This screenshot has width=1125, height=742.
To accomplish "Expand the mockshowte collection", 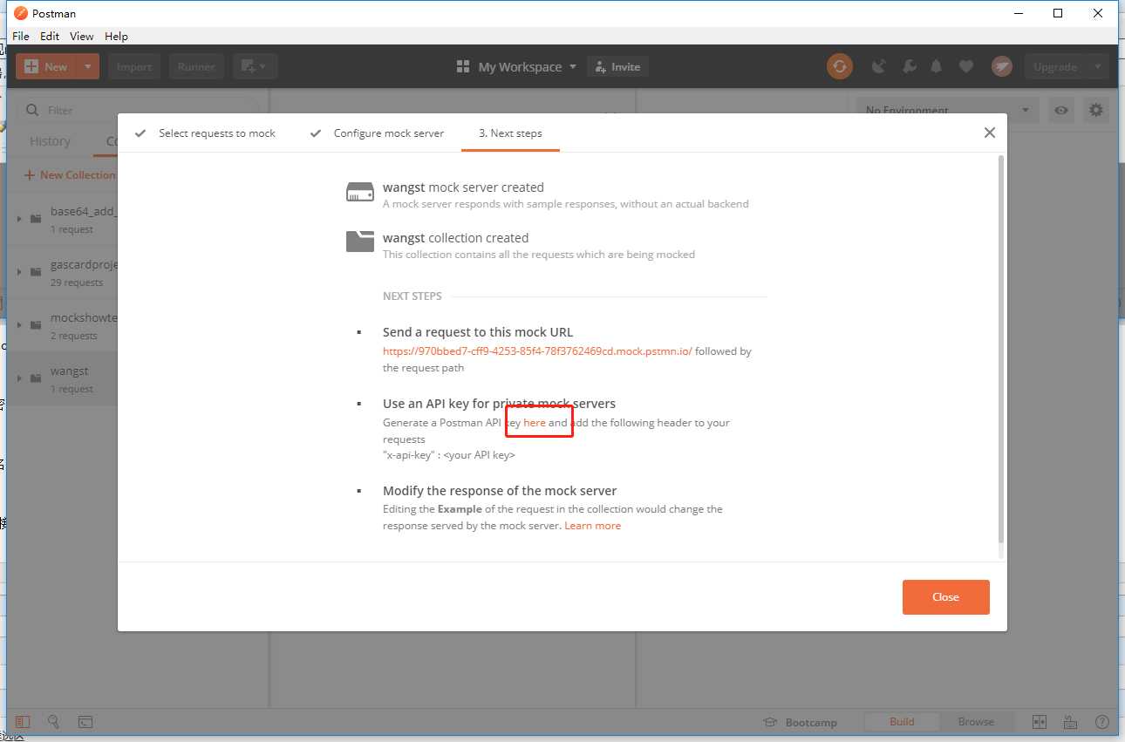I will 19,325.
